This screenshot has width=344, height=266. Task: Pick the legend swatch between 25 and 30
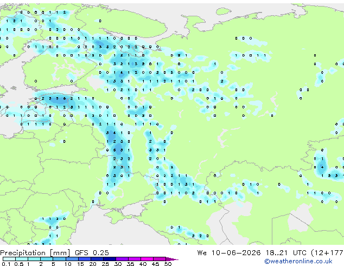click(x=109, y=259)
